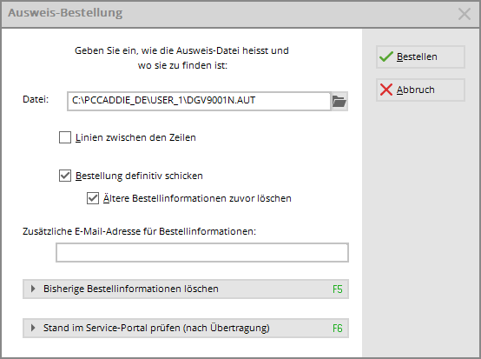This screenshot has width=481, height=359.
Task: Cancel via the Abbruch button
Action: 420,90
